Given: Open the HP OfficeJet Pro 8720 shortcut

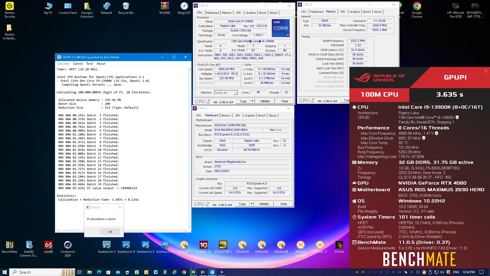Looking at the screenshot, I should 456,10.
